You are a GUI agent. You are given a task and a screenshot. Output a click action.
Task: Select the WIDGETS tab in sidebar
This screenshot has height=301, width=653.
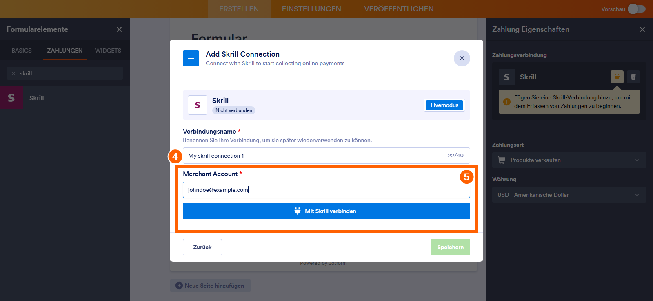108,51
